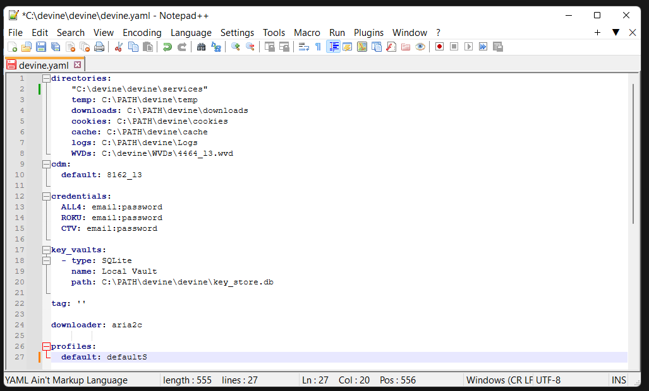
Task: Click the macro Playback icon
Action: (x=468, y=47)
